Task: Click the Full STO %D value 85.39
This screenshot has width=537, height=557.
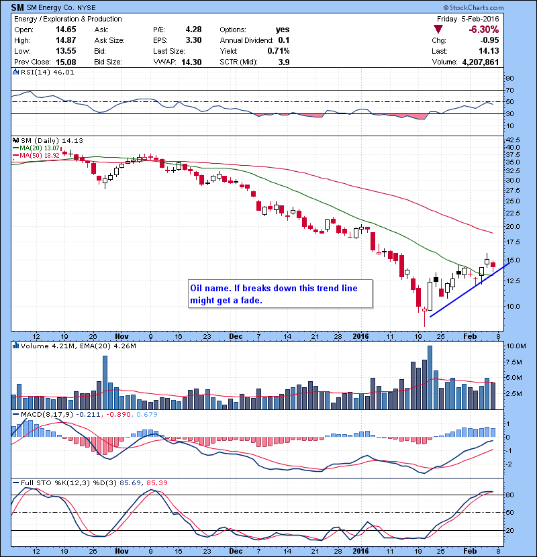Action: tap(156, 483)
